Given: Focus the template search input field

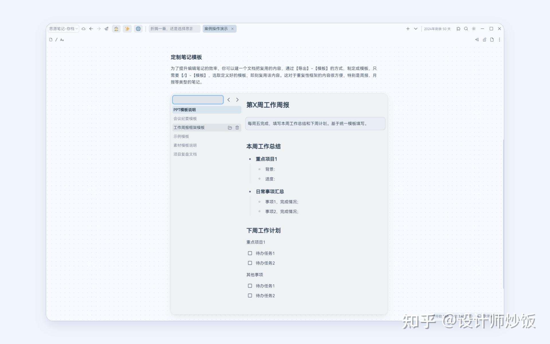Looking at the screenshot, I should (x=198, y=100).
